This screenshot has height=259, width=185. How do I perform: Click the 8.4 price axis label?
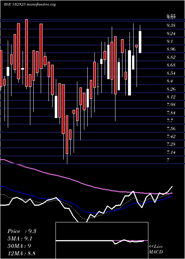tap(169, 81)
